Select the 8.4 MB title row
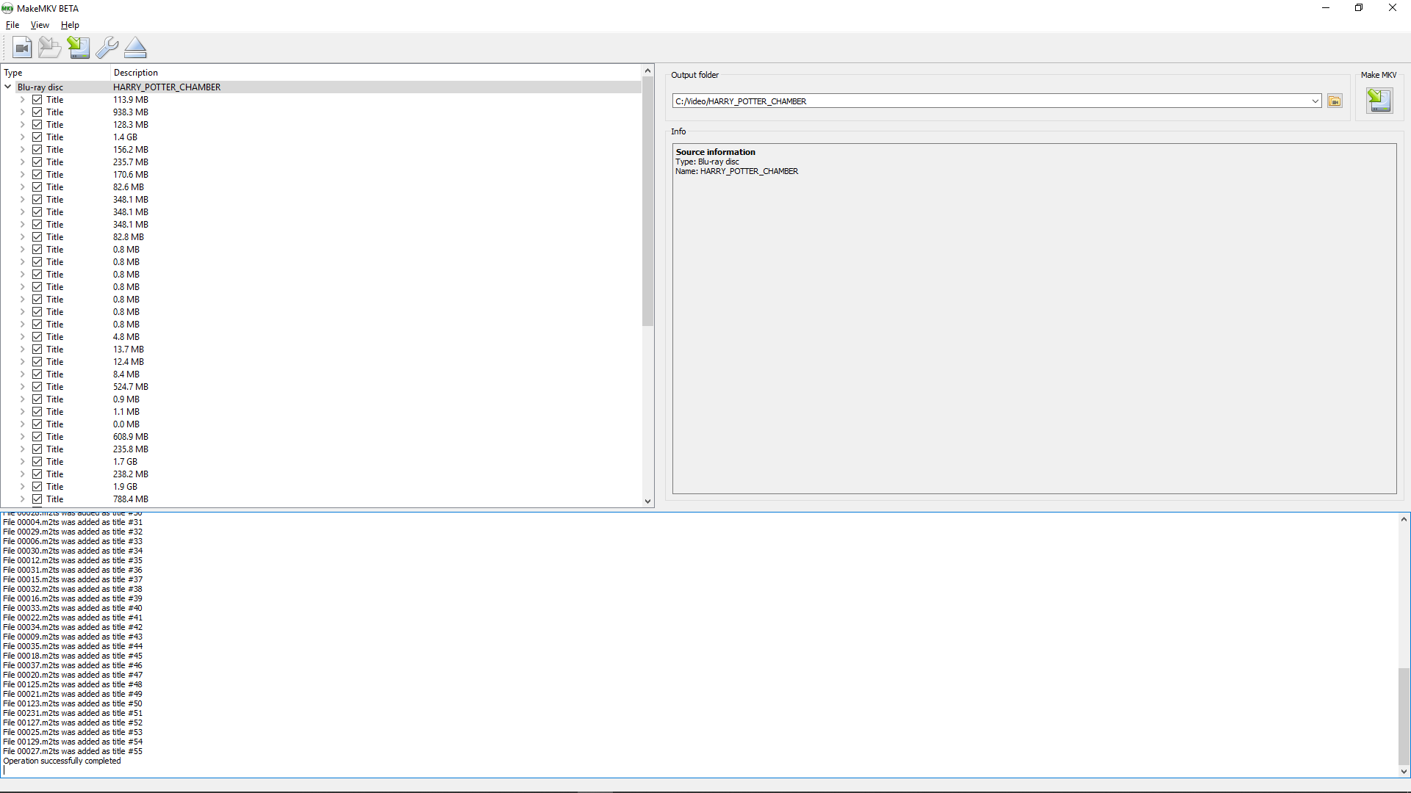1411x793 pixels. pos(321,374)
